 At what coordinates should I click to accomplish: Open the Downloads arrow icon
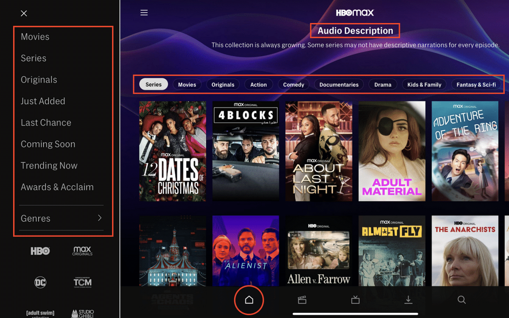(408, 300)
